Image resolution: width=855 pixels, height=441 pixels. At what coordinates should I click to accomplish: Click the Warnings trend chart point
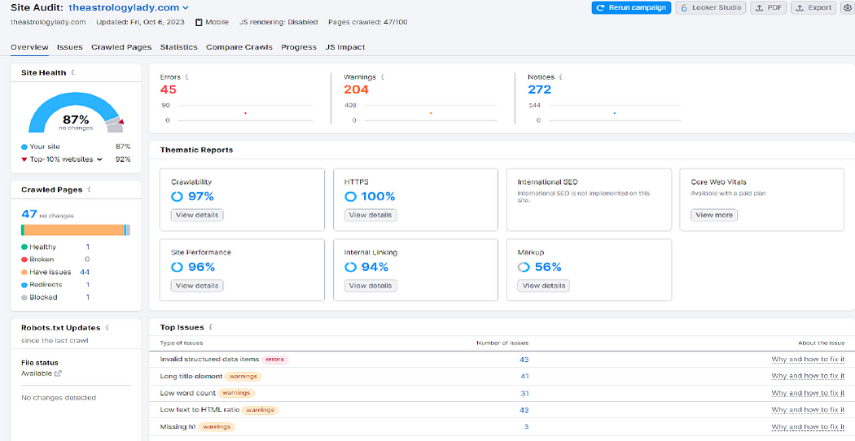431,113
